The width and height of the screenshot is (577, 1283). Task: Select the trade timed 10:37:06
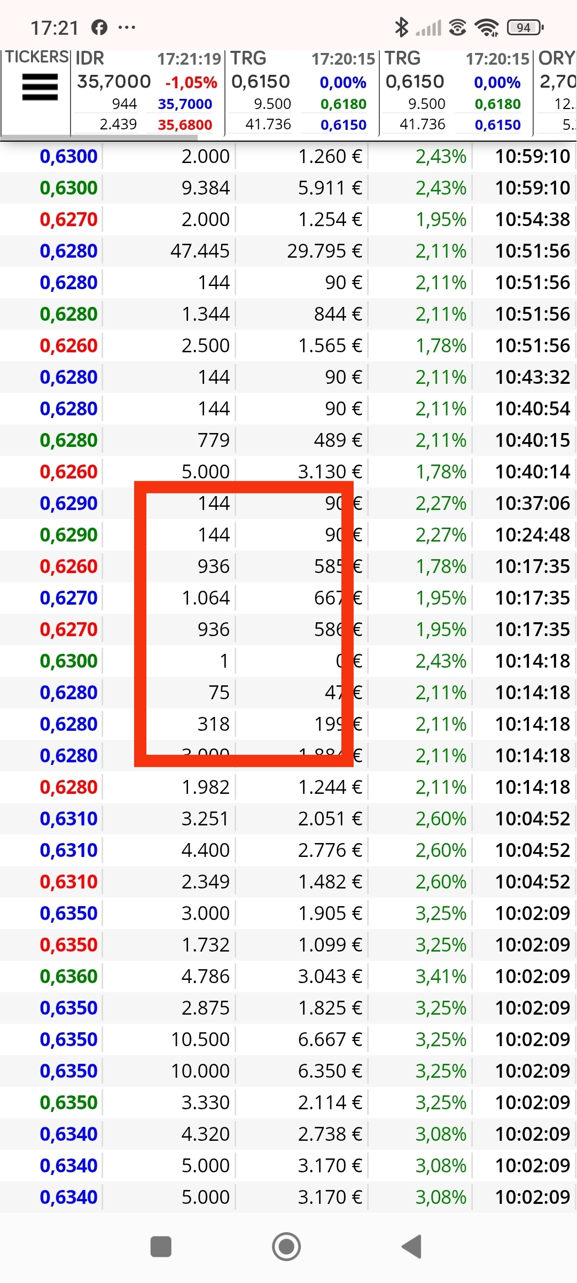(288, 503)
